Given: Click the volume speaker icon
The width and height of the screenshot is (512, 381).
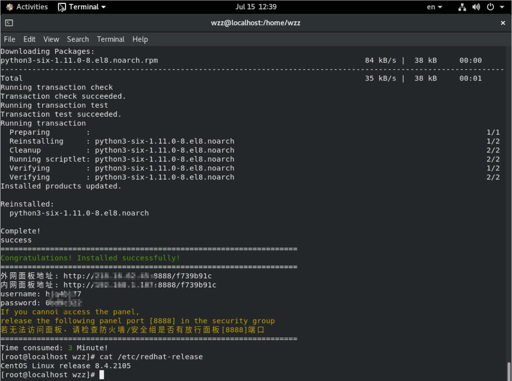Looking at the screenshot, I should click(476, 7).
